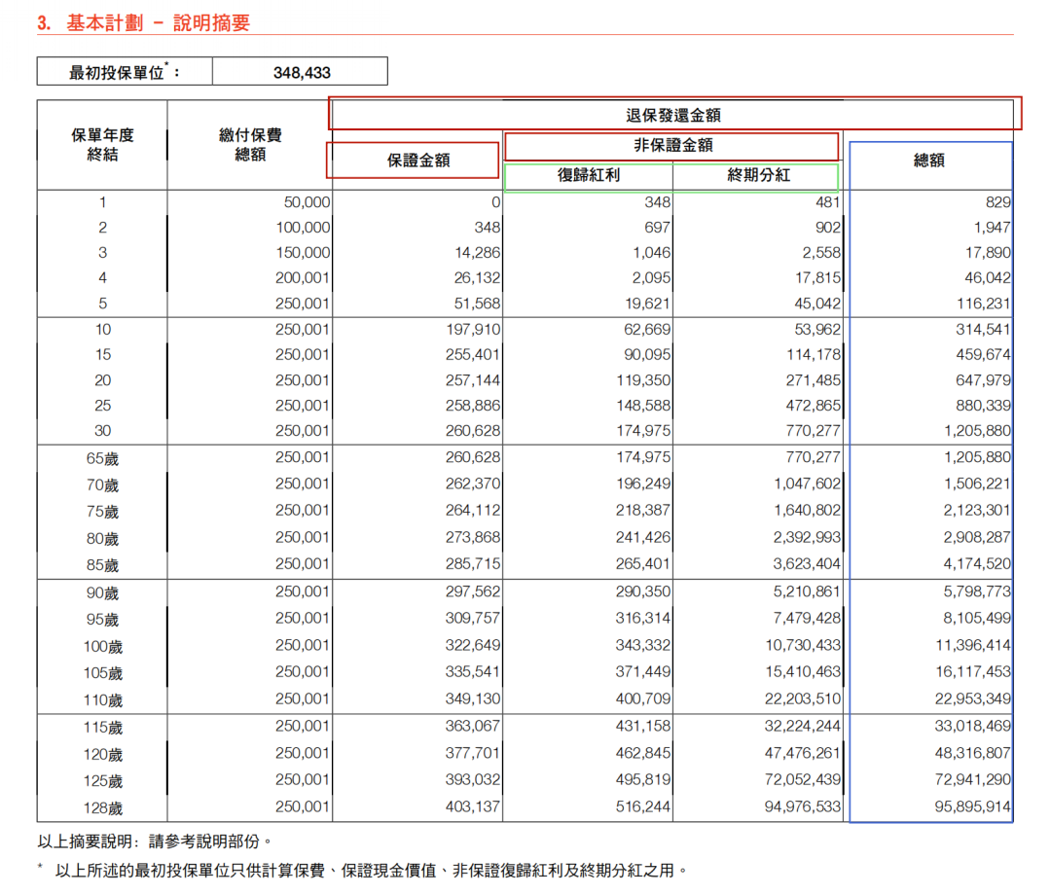Click the 繳付保費總額 column header
This screenshot has height=895, width=1051.
click(250, 145)
